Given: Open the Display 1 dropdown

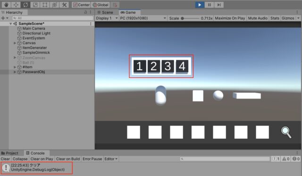Looking at the screenshot, I should click(x=107, y=18).
